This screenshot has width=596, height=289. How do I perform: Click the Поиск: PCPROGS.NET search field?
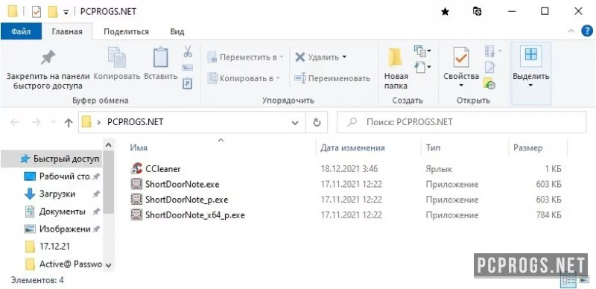tap(461, 122)
